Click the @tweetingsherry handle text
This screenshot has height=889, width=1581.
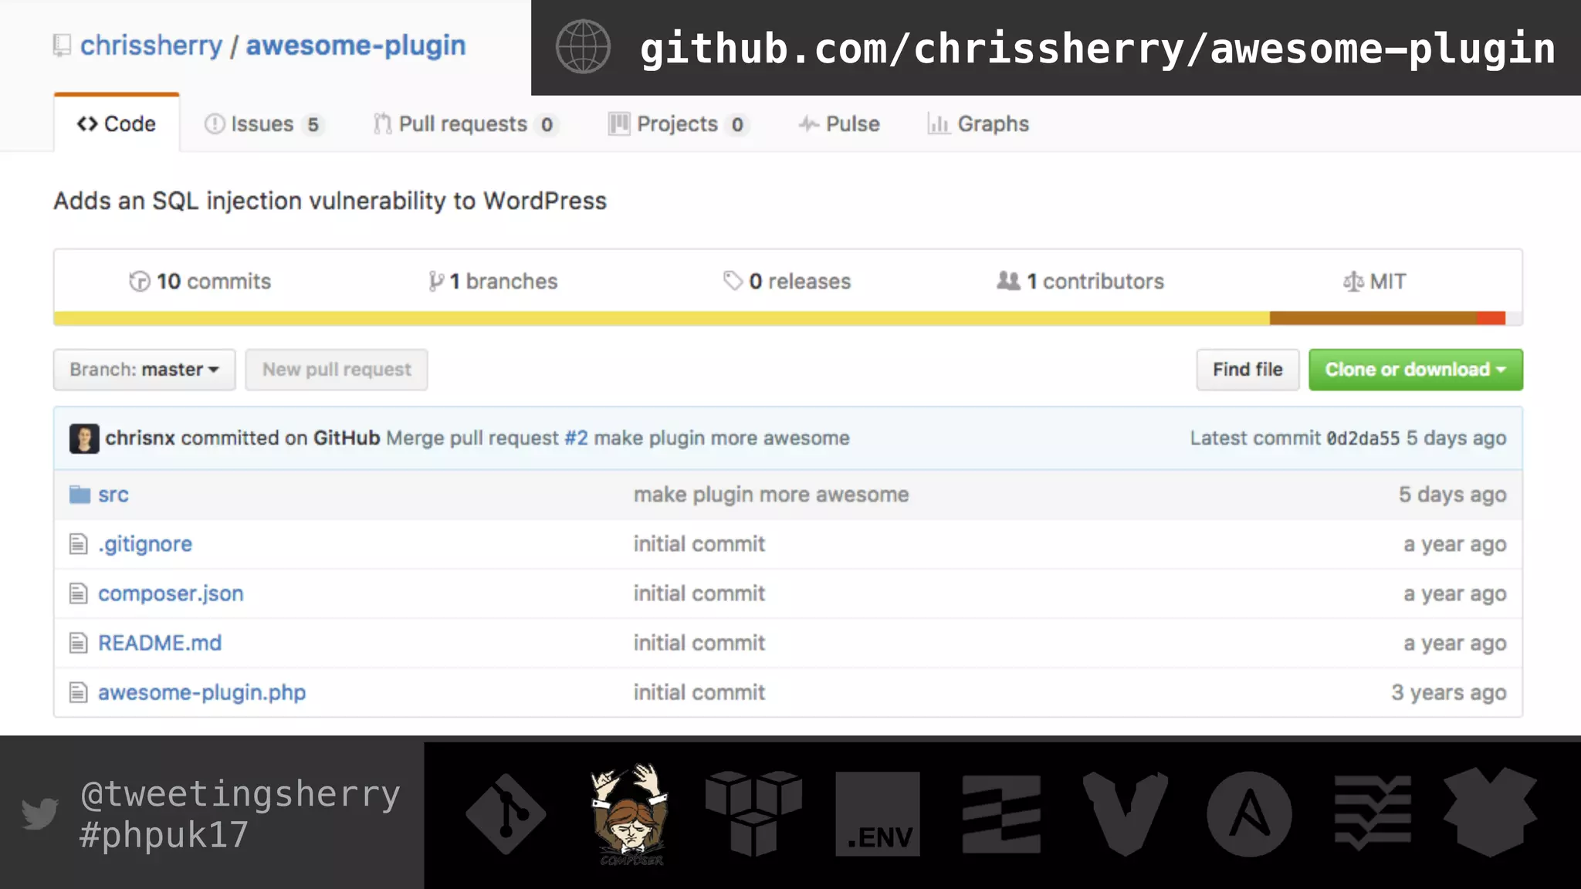(x=240, y=794)
